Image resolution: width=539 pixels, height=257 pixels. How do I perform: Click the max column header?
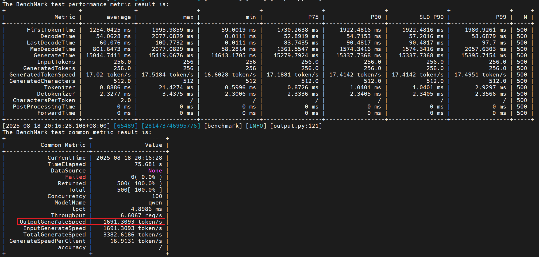188,17
